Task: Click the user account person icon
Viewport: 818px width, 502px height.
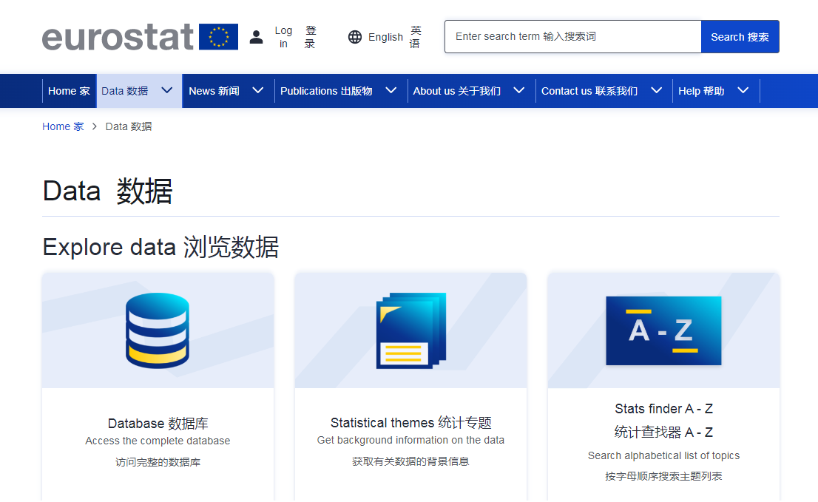Action: pos(256,36)
